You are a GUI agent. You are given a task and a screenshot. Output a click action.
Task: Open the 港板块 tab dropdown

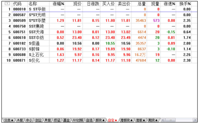point(126,120)
